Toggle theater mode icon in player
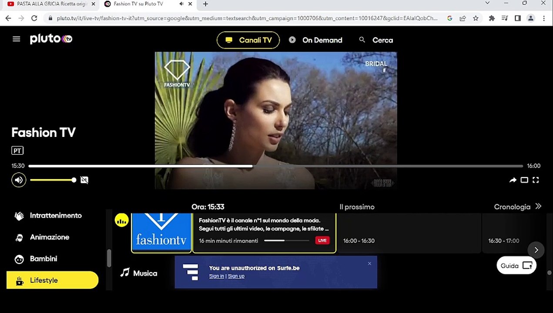This screenshot has height=313, width=553. 524,180
